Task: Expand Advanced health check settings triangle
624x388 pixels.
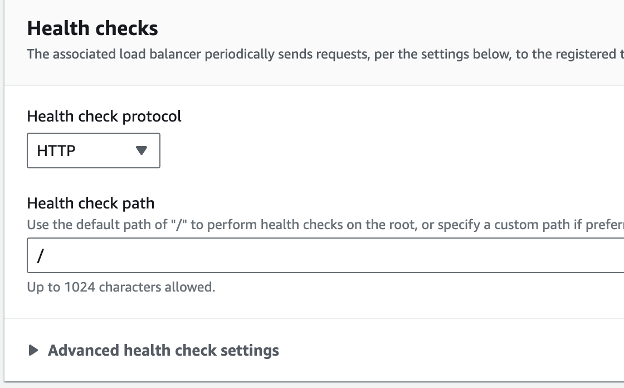Action: [x=33, y=350]
